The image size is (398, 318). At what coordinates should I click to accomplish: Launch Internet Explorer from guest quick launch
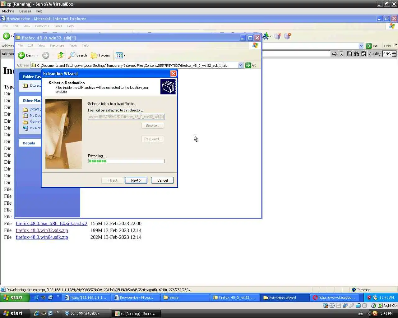click(x=36, y=298)
